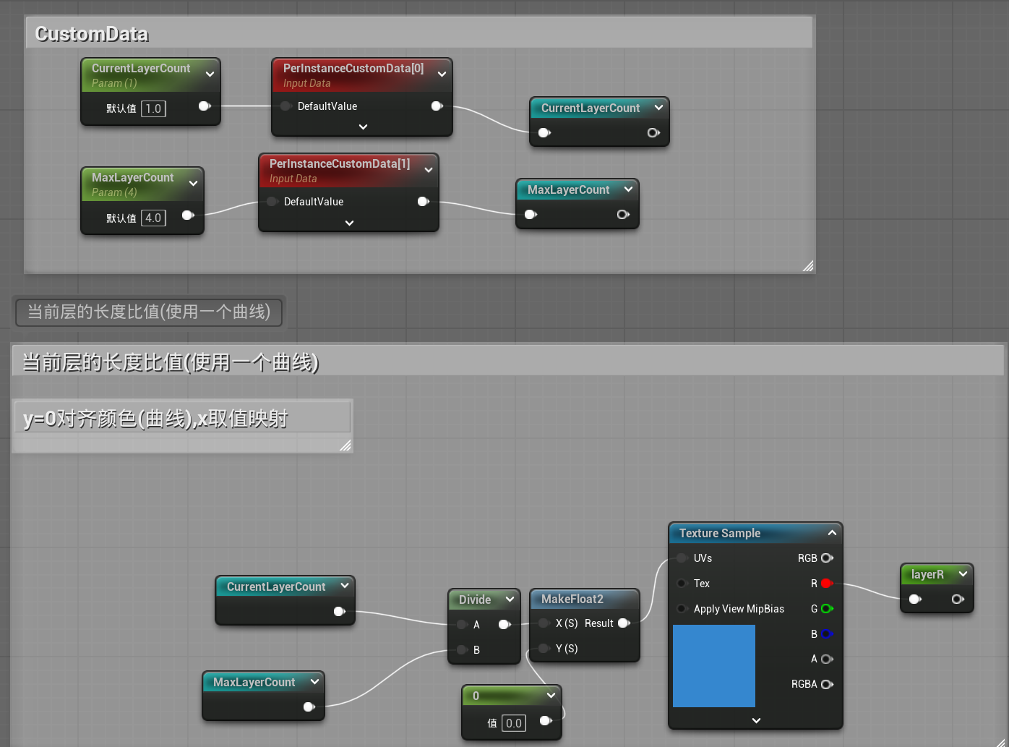
Task: Click the DefaultValue input pin on PerInstanceCustomData[1]
Action: [272, 202]
